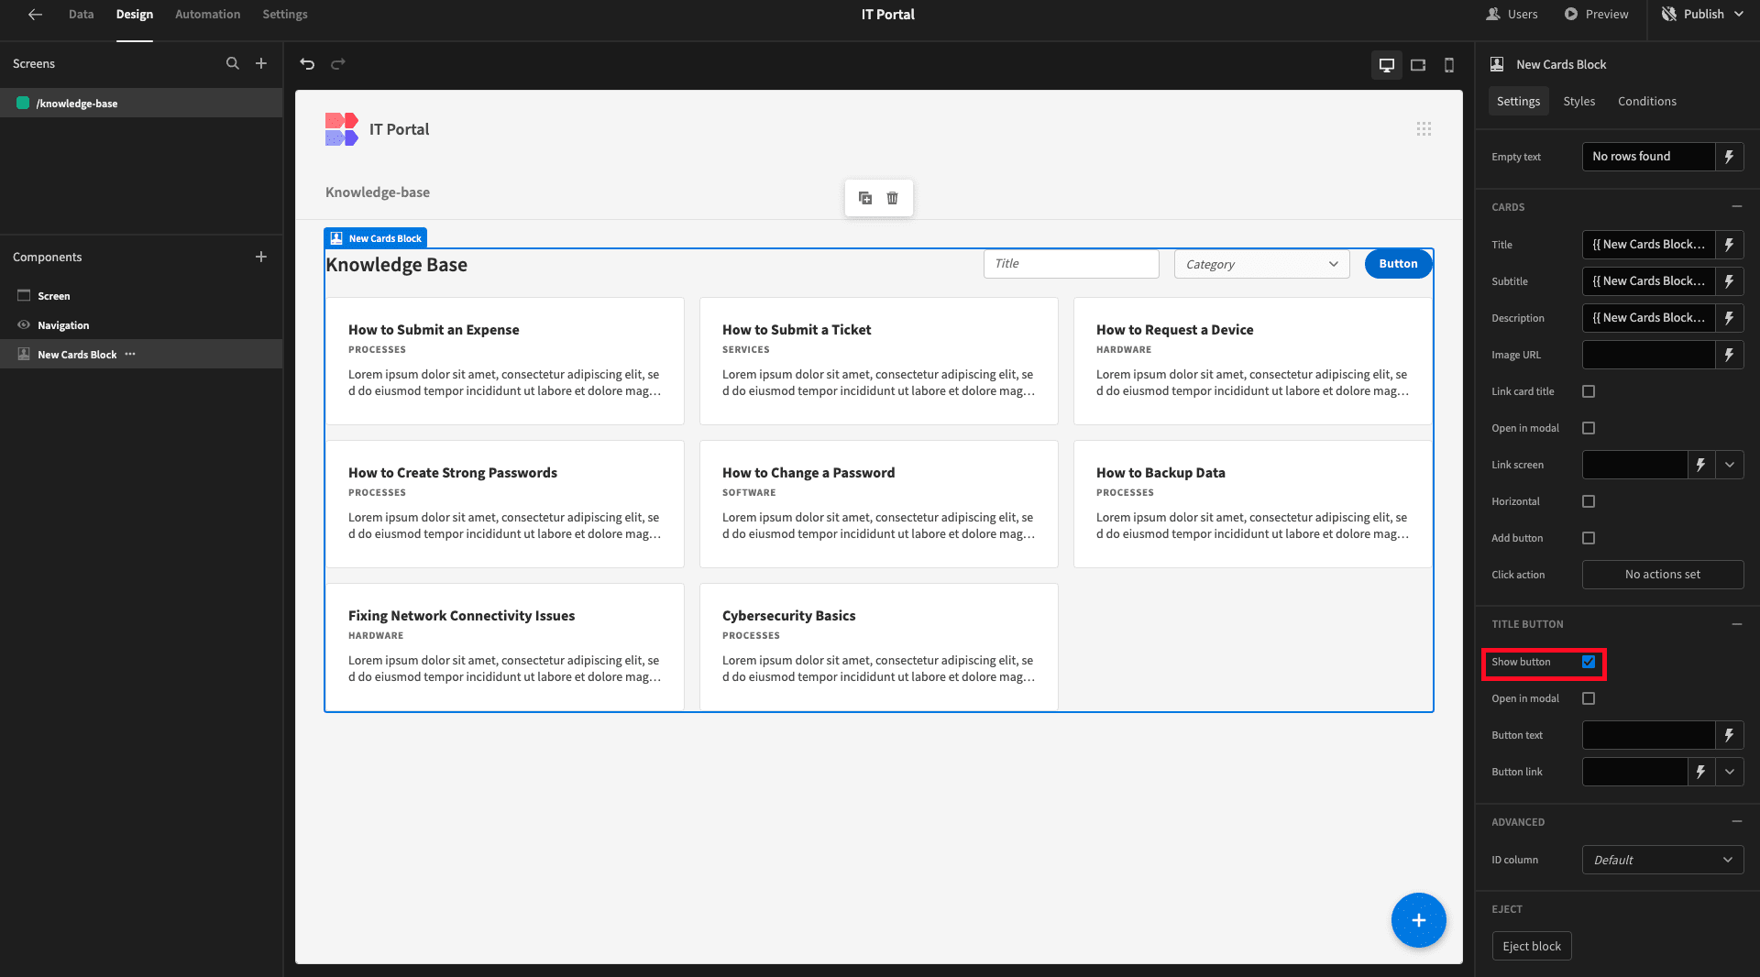Open the grid menu in app header
Screen dimensions: 1760x977
(1424, 129)
